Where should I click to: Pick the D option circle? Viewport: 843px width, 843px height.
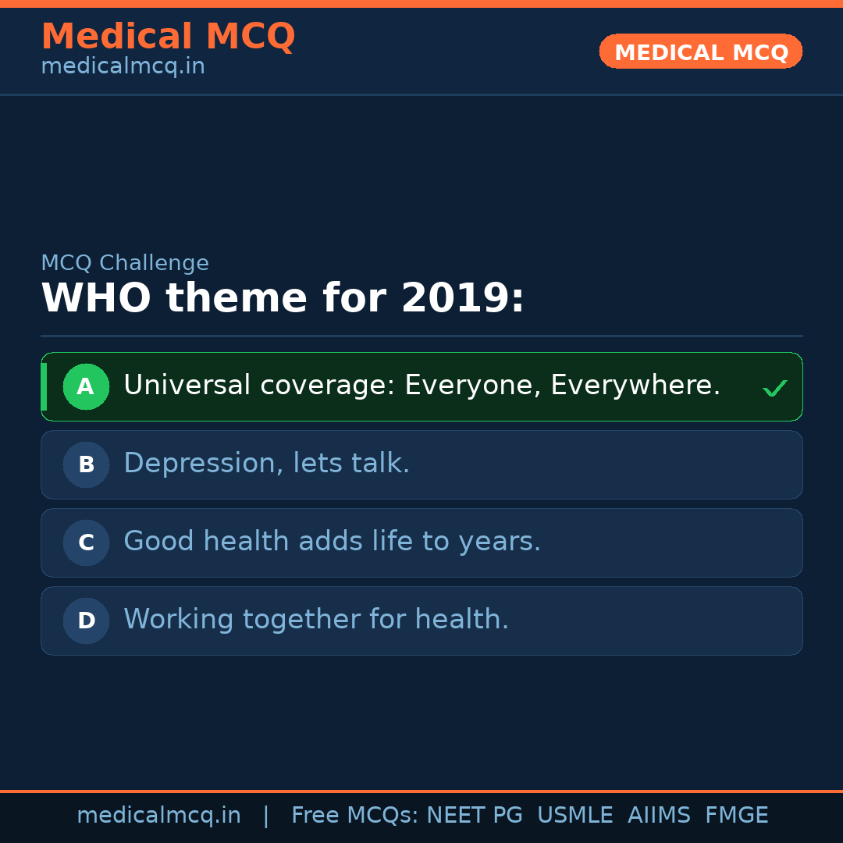pos(86,621)
